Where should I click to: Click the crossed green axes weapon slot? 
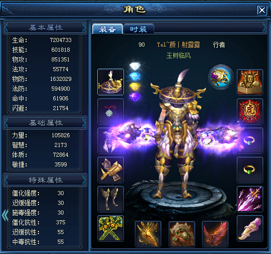[x=111, y=228]
